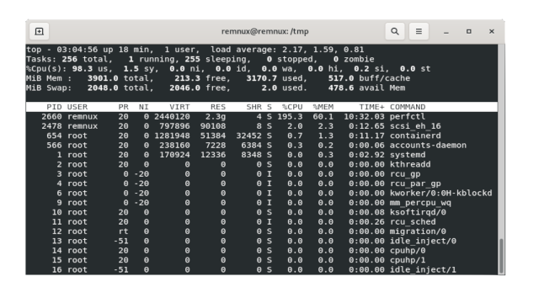This screenshot has height=303, width=539.
Task: Click the migration/0 command name
Action: pyautogui.click(x=418, y=231)
